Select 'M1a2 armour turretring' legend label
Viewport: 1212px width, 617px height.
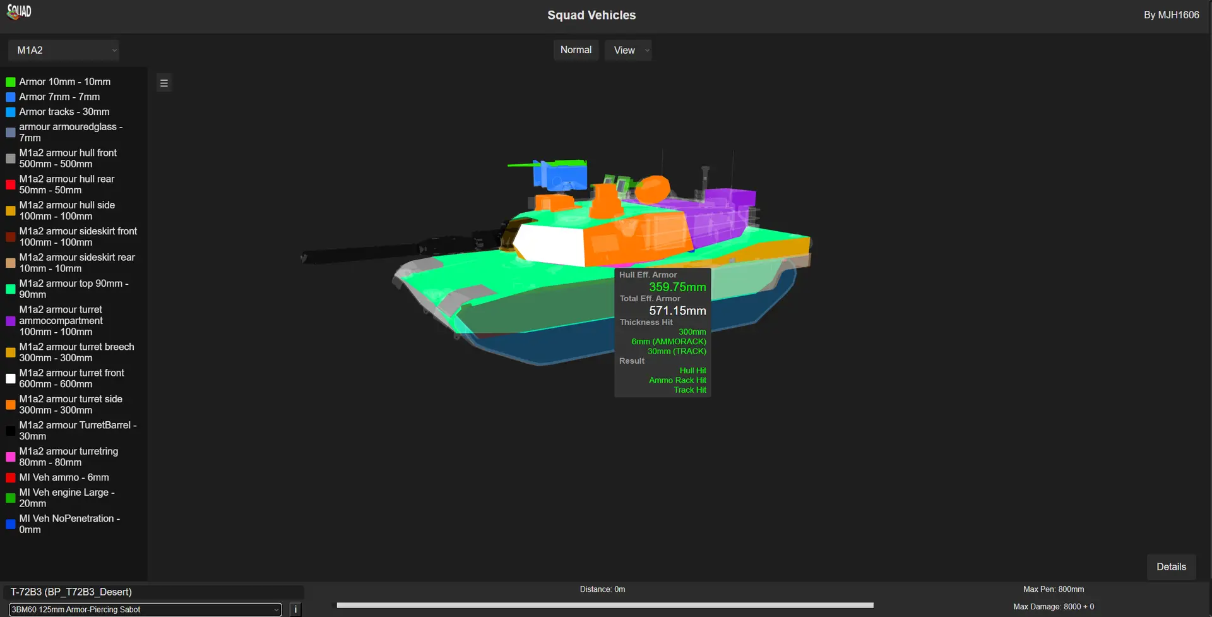(68, 457)
